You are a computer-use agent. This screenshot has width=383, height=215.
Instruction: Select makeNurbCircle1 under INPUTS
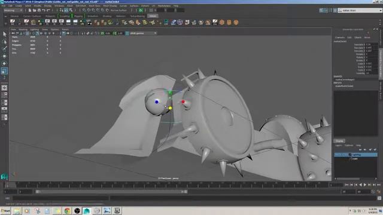click(344, 86)
